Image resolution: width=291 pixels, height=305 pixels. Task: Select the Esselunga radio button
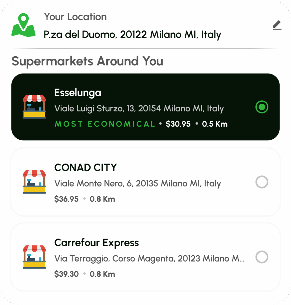[x=262, y=107]
